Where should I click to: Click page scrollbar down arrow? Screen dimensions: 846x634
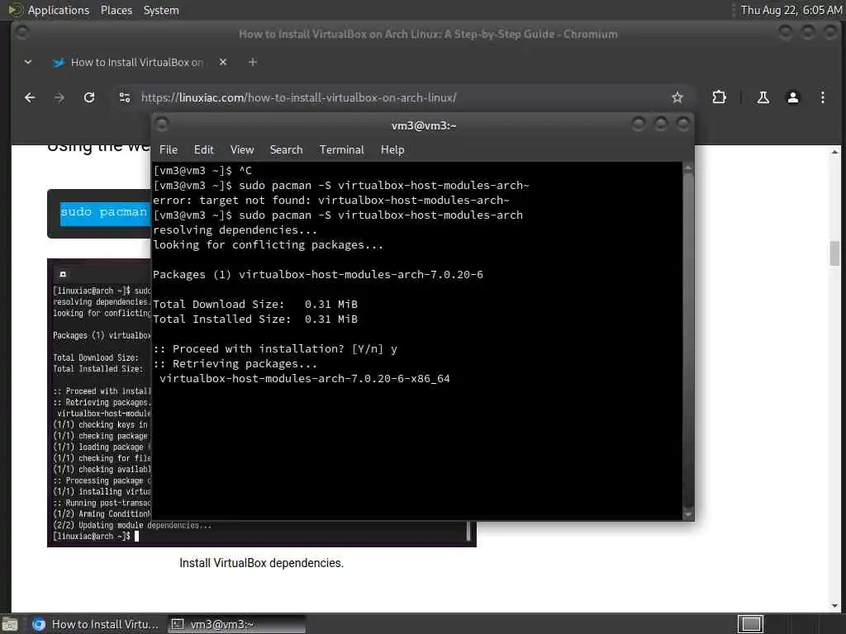pyautogui.click(x=834, y=606)
